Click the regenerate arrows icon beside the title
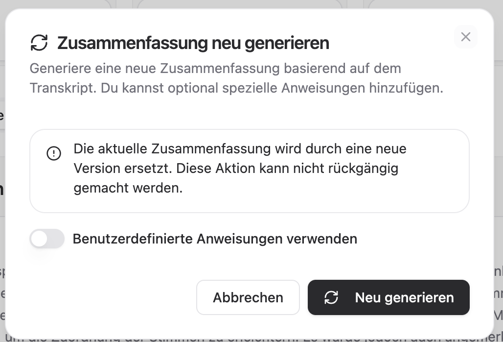Image resolution: width=503 pixels, height=342 pixels. (x=39, y=43)
